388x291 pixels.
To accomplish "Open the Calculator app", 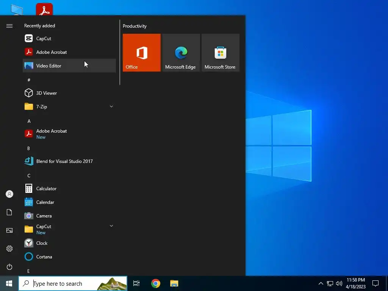I will click(x=69, y=189).
